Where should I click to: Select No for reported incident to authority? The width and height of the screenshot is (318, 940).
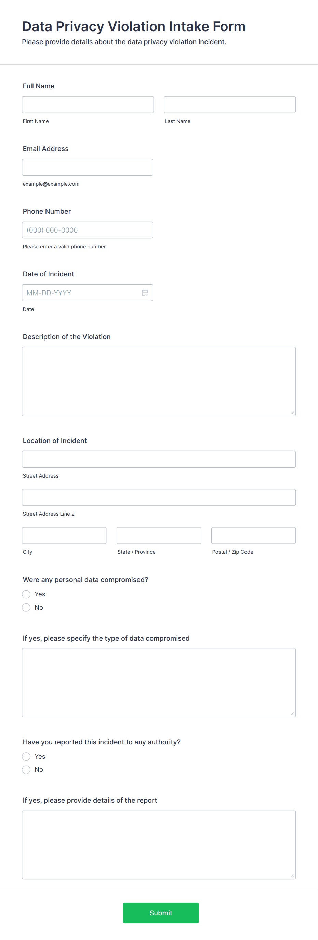pos(26,770)
